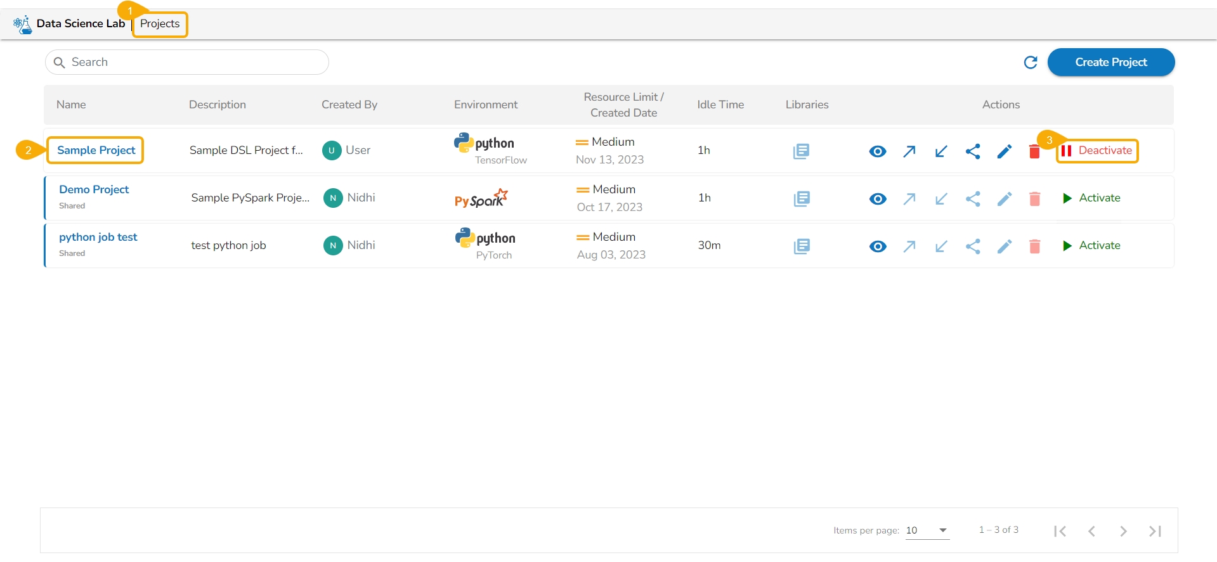Click the refresh icon beside Create Project

pos(1031,62)
